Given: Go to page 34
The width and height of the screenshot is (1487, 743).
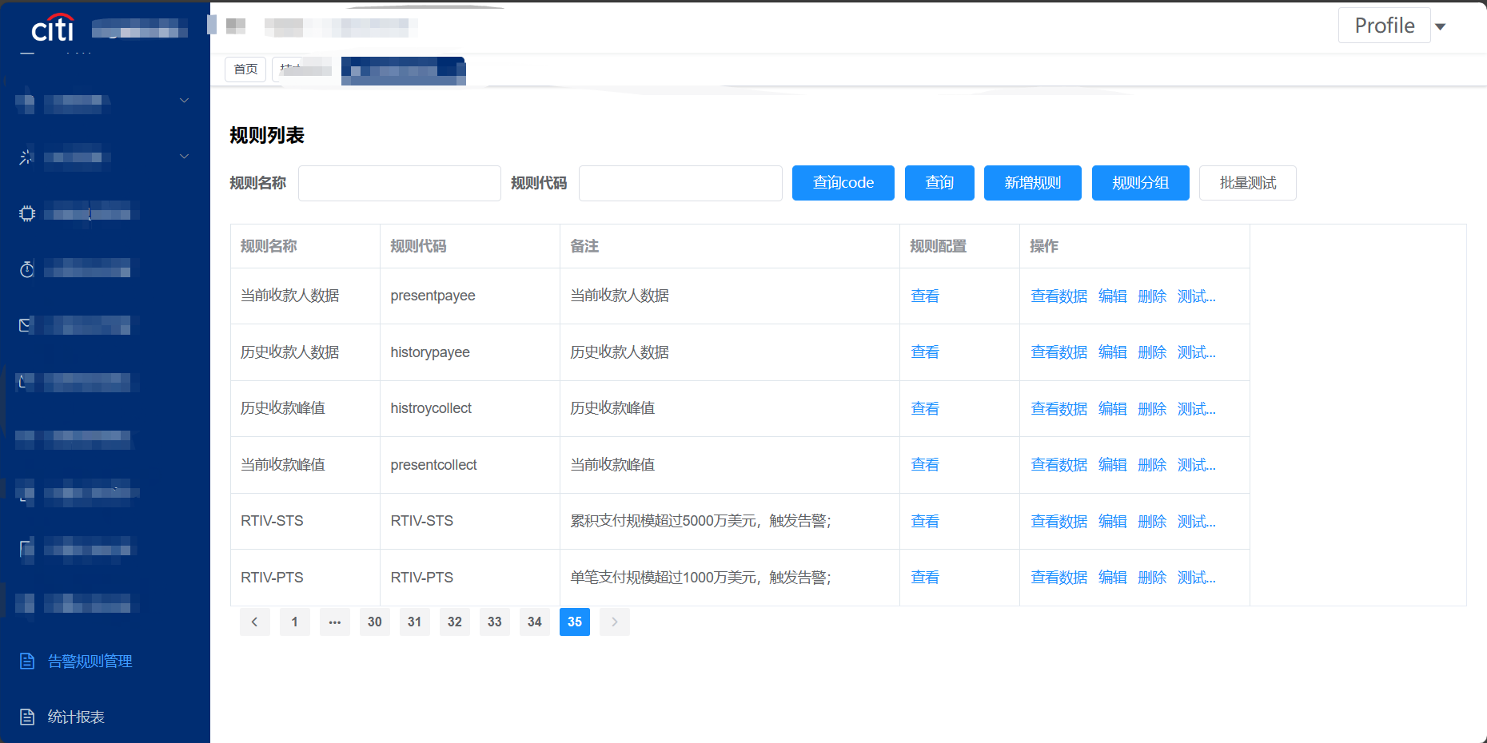Looking at the screenshot, I should [x=535, y=622].
